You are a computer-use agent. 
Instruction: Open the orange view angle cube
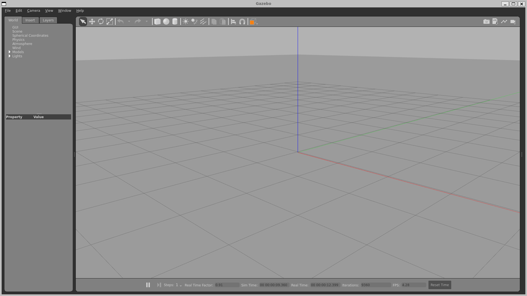253,22
